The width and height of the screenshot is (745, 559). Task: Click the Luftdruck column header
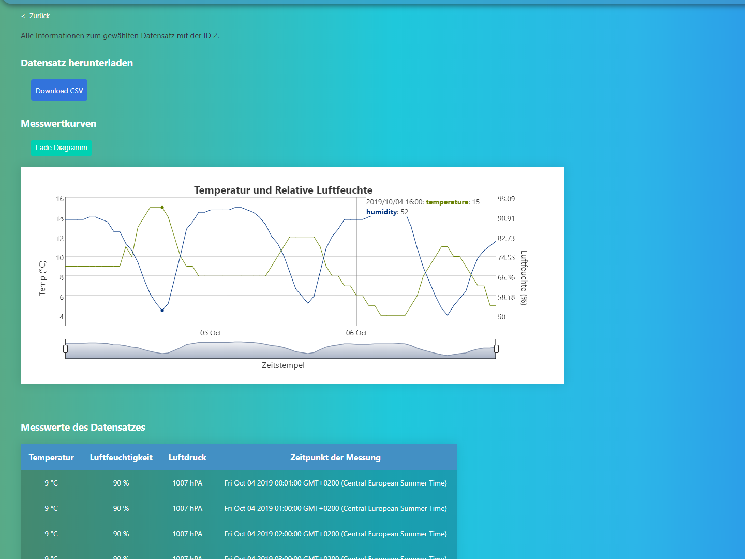[187, 457]
